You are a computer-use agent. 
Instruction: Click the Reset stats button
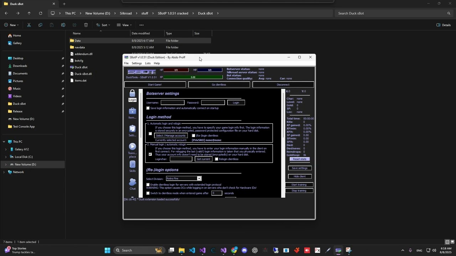tap(300, 159)
